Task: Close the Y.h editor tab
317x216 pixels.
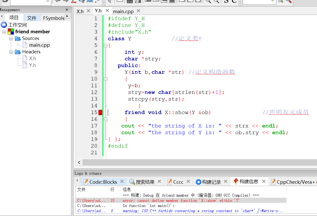Action: tap(107, 11)
